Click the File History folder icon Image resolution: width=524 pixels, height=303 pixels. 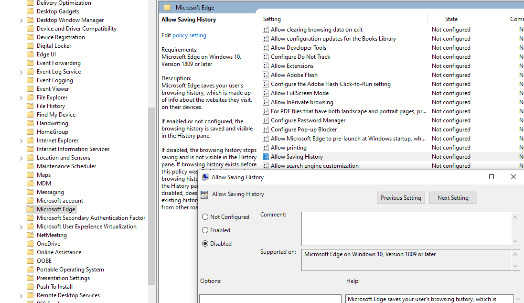coord(30,106)
